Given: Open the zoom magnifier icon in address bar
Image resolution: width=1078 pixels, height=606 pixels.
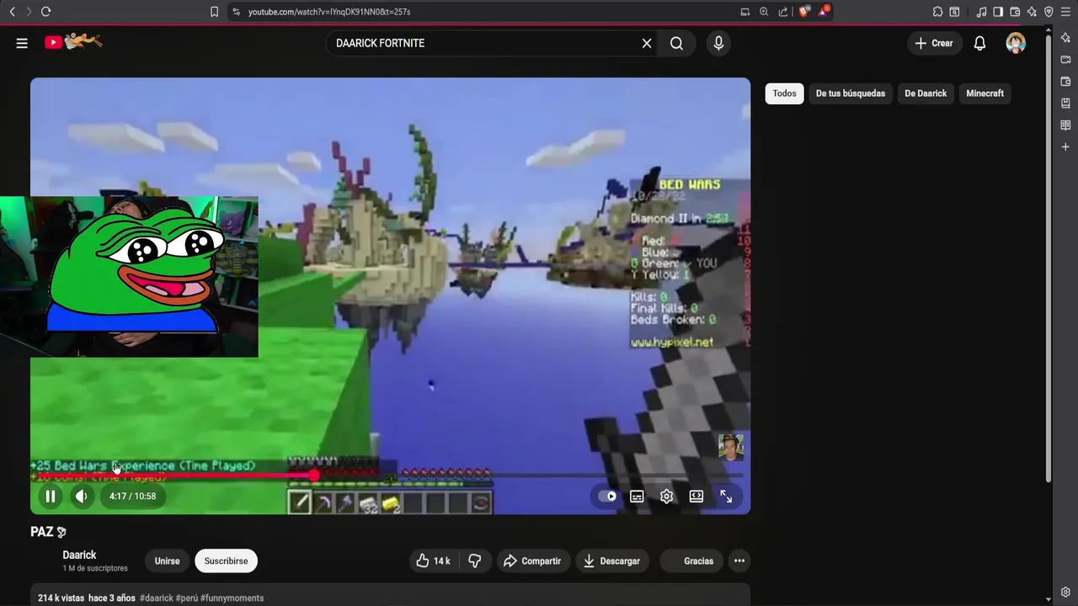Looking at the screenshot, I should point(764,12).
